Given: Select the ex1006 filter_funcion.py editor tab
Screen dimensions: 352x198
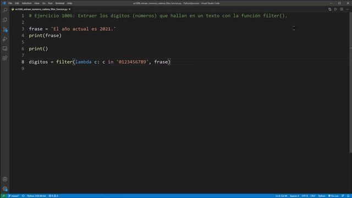Looking at the screenshot, I should pyautogui.click(x=41, y=9).
